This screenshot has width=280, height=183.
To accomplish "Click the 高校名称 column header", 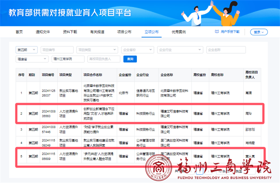I will (x=217, y=75).
